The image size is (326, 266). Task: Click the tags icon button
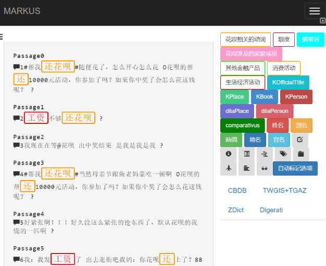[283, 154]
